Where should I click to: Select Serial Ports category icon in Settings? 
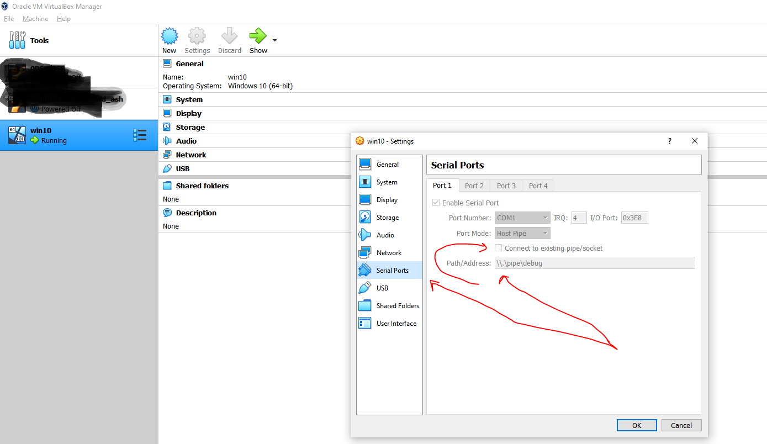click(x=365, y=270)
